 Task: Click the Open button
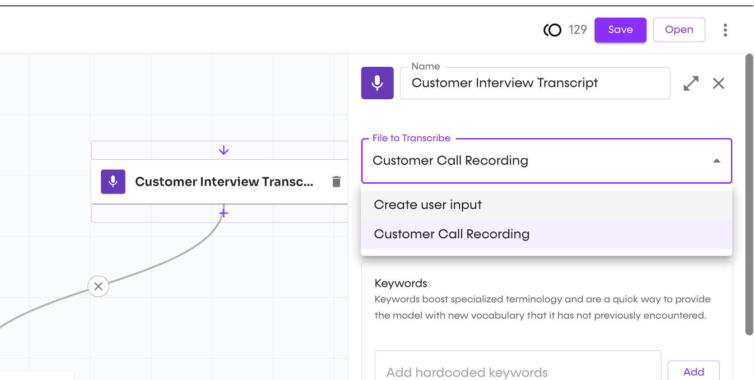click(679, 30)
